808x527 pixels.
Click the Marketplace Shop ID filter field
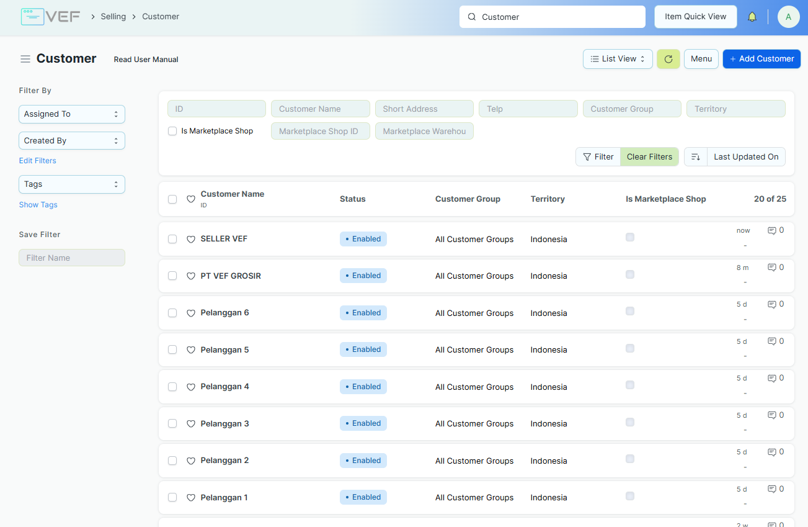click(x=321, y=131)
